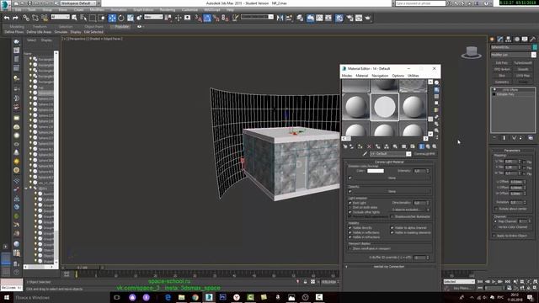Click the UVW Map modifier button
This screenshot has height=303, width=539.
click(523, 76)
